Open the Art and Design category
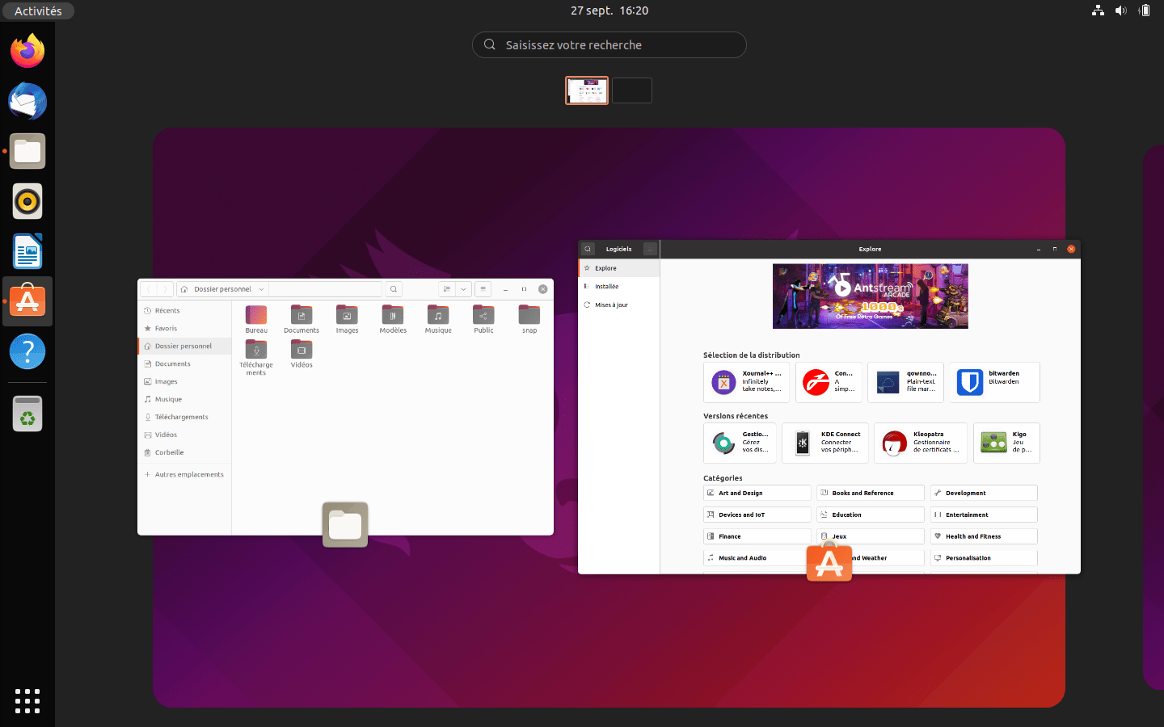The width and height of the screenshot is (1164, 727). tap(757, 493)
